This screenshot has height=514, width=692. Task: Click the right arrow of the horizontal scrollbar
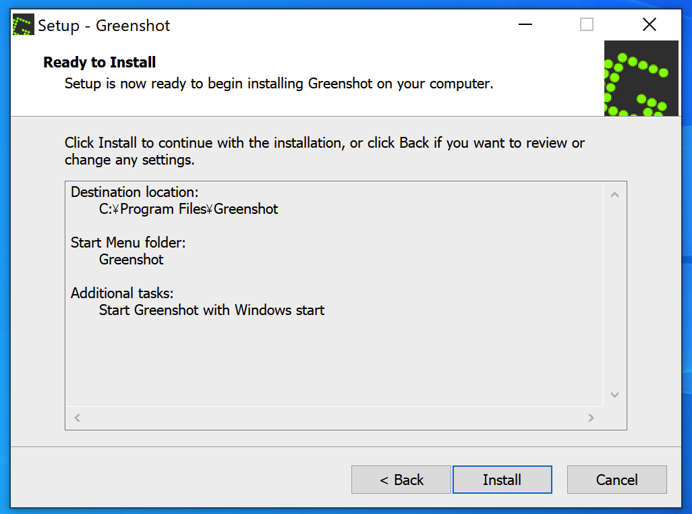591,418
